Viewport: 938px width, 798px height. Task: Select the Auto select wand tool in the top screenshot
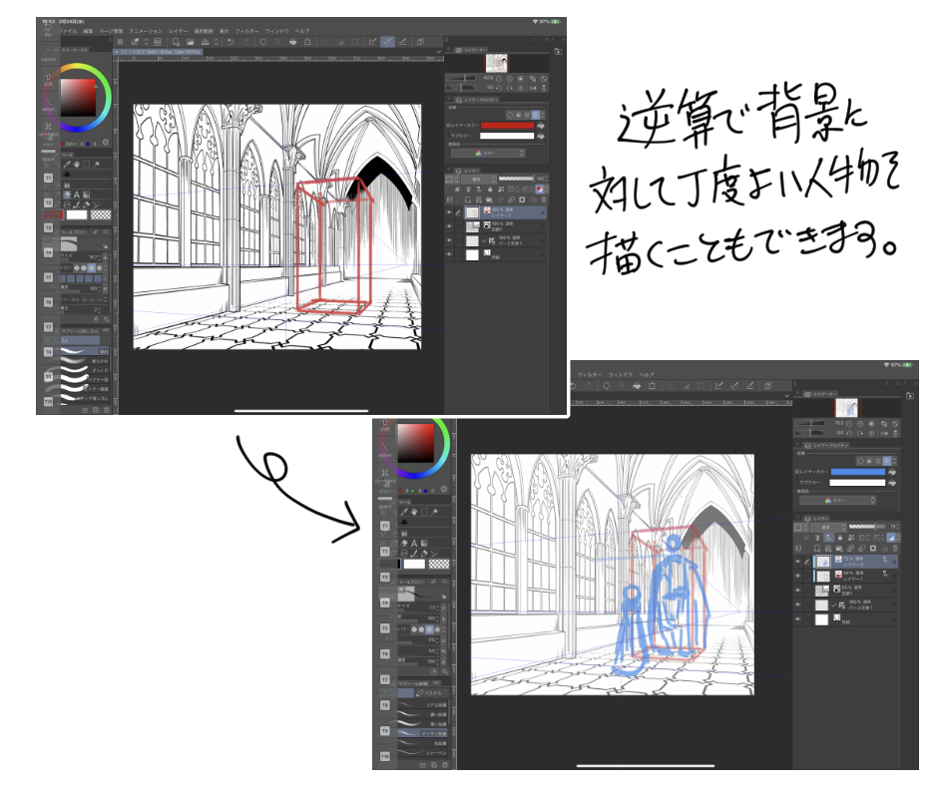(x=97, y=164)
